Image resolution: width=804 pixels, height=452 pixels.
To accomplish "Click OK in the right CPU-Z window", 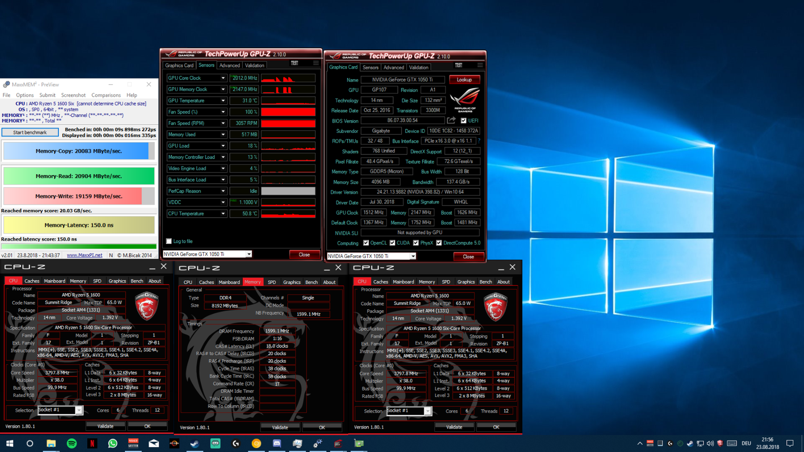I will pyautogui.click(x=496, y=427).
